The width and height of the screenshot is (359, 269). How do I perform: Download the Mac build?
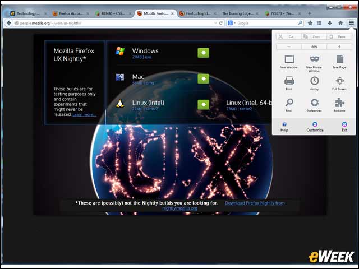point(203,78)
